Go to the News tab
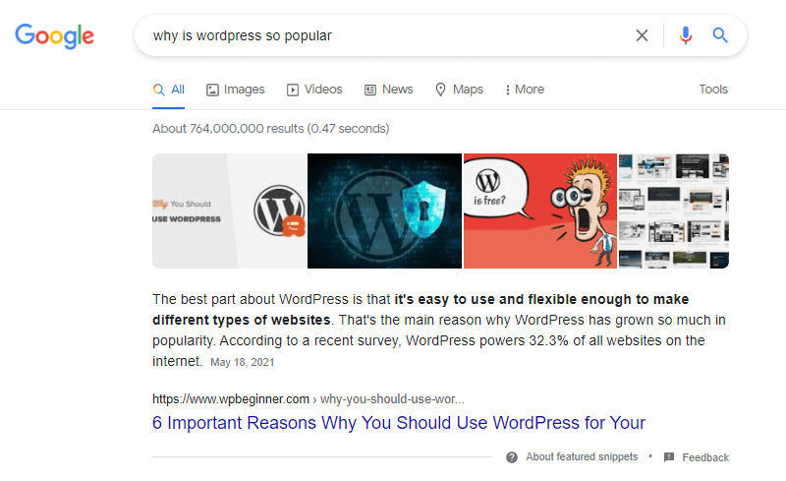The image size is (786, 481). (388, 90)
